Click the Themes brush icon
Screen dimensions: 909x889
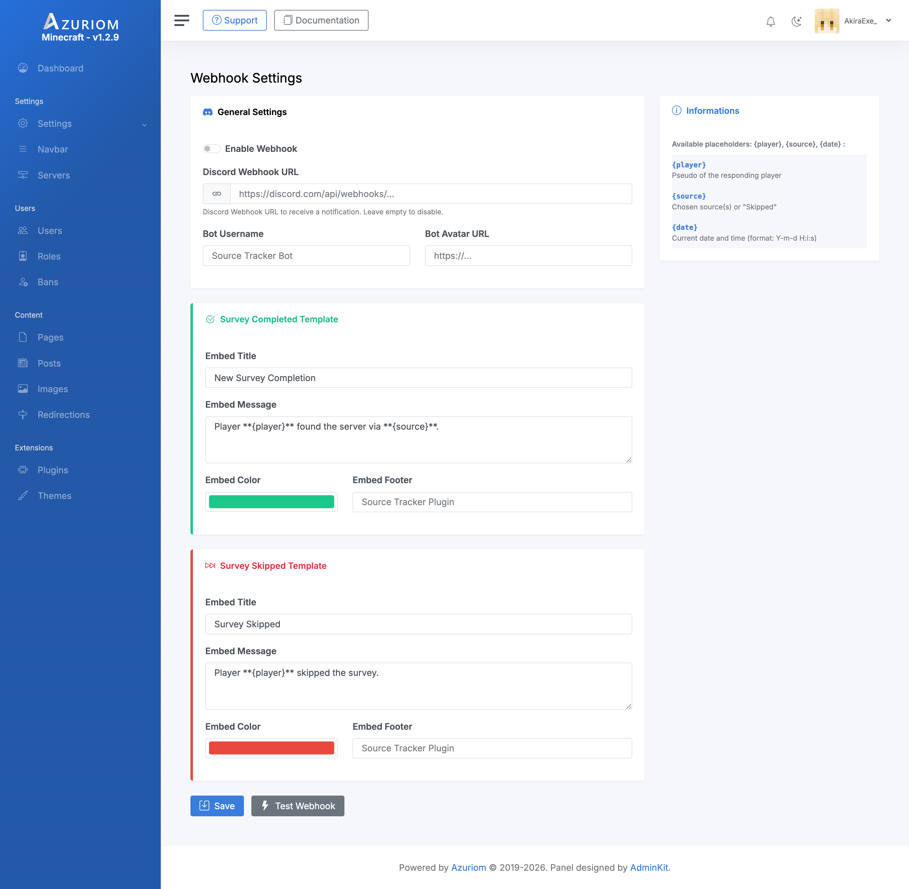pyautogui.click(x=23, y=496)
